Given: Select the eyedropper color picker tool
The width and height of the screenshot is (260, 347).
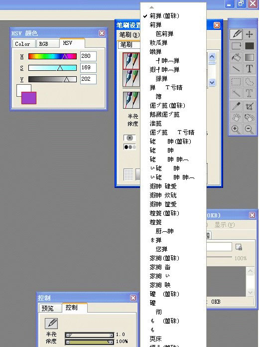Looking at the screenshot, I should pos(236,106).
